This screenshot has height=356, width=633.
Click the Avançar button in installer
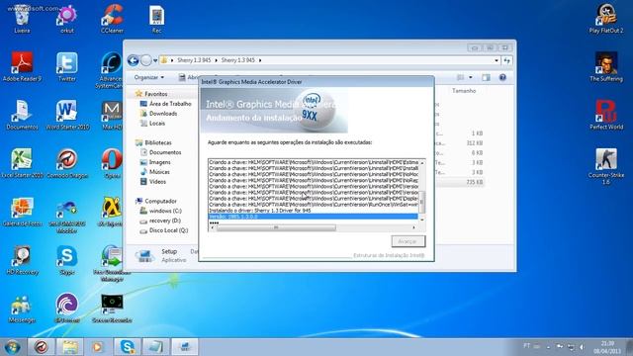click(x=408, y=241)
